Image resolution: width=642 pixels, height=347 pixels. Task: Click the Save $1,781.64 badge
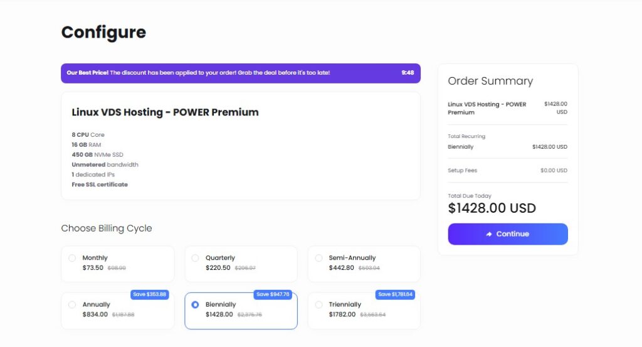[395, 294]
